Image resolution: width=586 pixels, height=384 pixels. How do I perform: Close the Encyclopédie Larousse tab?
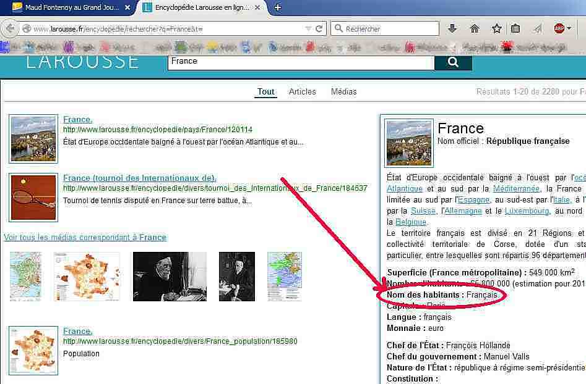click(257, 7)
